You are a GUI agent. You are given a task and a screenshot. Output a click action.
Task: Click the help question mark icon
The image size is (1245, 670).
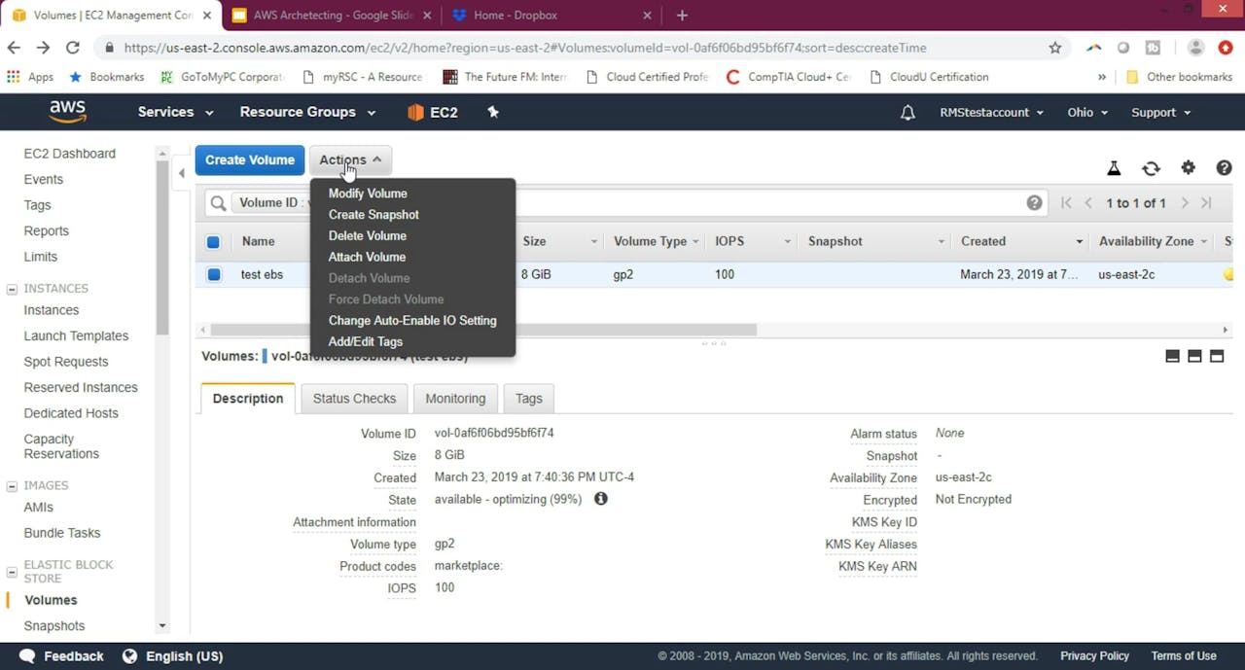click(1223, 167)
